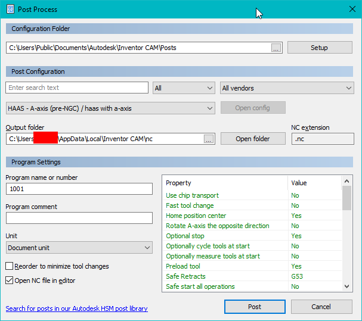Image resolution: width=362 pixels, height=321 pixels.
Task: Open the Autodesk HSM post library link
Action: pyautogui.click(x=77, y=308)
